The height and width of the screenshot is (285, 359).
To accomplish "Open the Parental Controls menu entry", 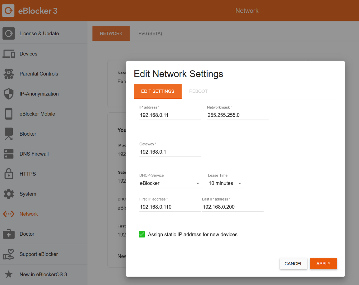I will coord(39,74).
